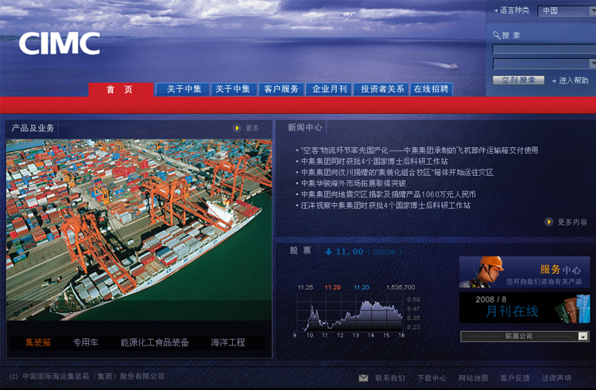Open the 网站地图 footer link
Image resolution: width=596 pixels, height=390 pixels.
[x=474, y=378]
